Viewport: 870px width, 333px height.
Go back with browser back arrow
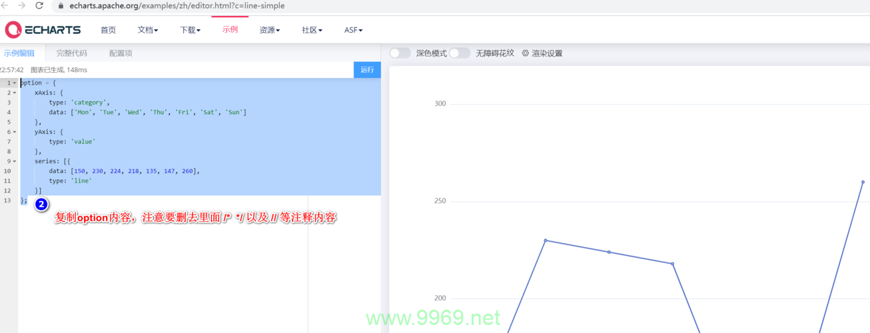coord(6,5)
